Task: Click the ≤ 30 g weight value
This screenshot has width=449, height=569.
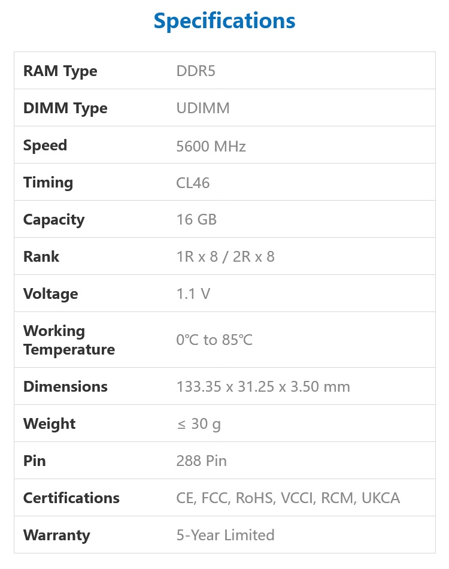Action: pos(199,424)
